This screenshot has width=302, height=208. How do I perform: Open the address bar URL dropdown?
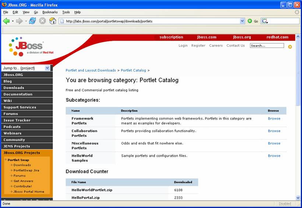[x=242, y=21]
